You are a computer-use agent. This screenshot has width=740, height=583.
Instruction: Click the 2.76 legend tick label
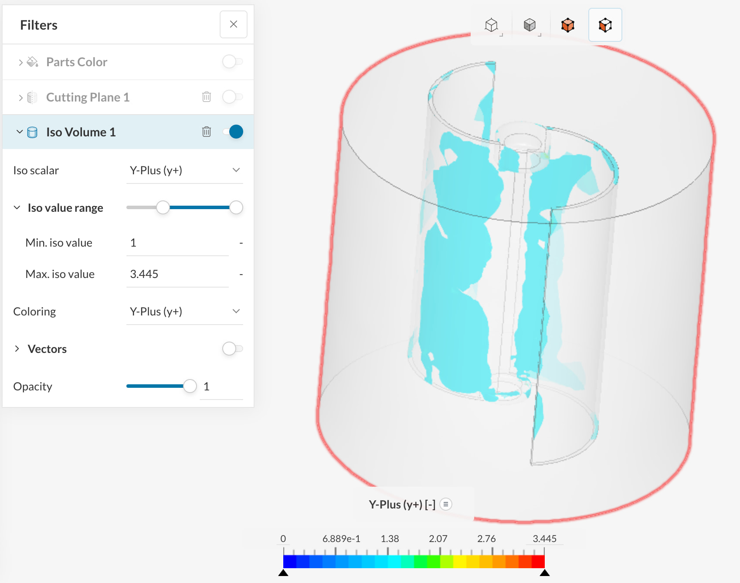pyautogui.click(x=487, y=539)
